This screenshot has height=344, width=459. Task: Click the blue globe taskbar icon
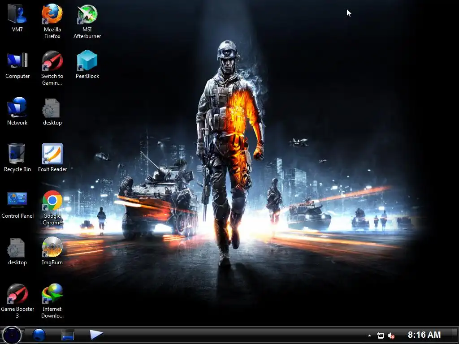click(x=39, y=335)
